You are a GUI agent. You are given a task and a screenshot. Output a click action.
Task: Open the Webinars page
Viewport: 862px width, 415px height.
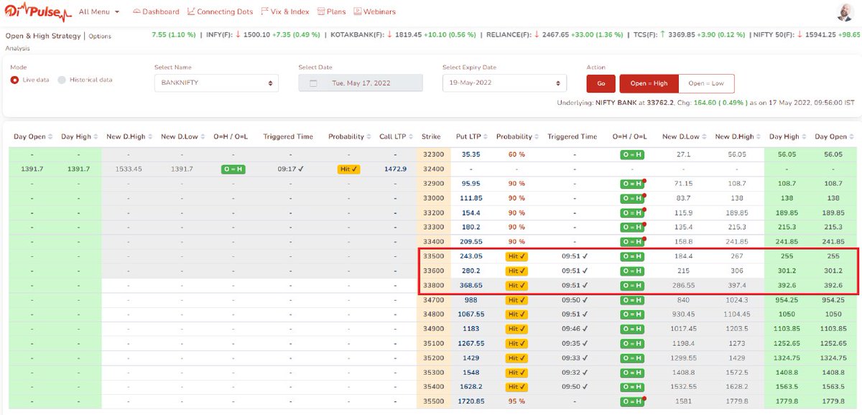click(375, 12)
